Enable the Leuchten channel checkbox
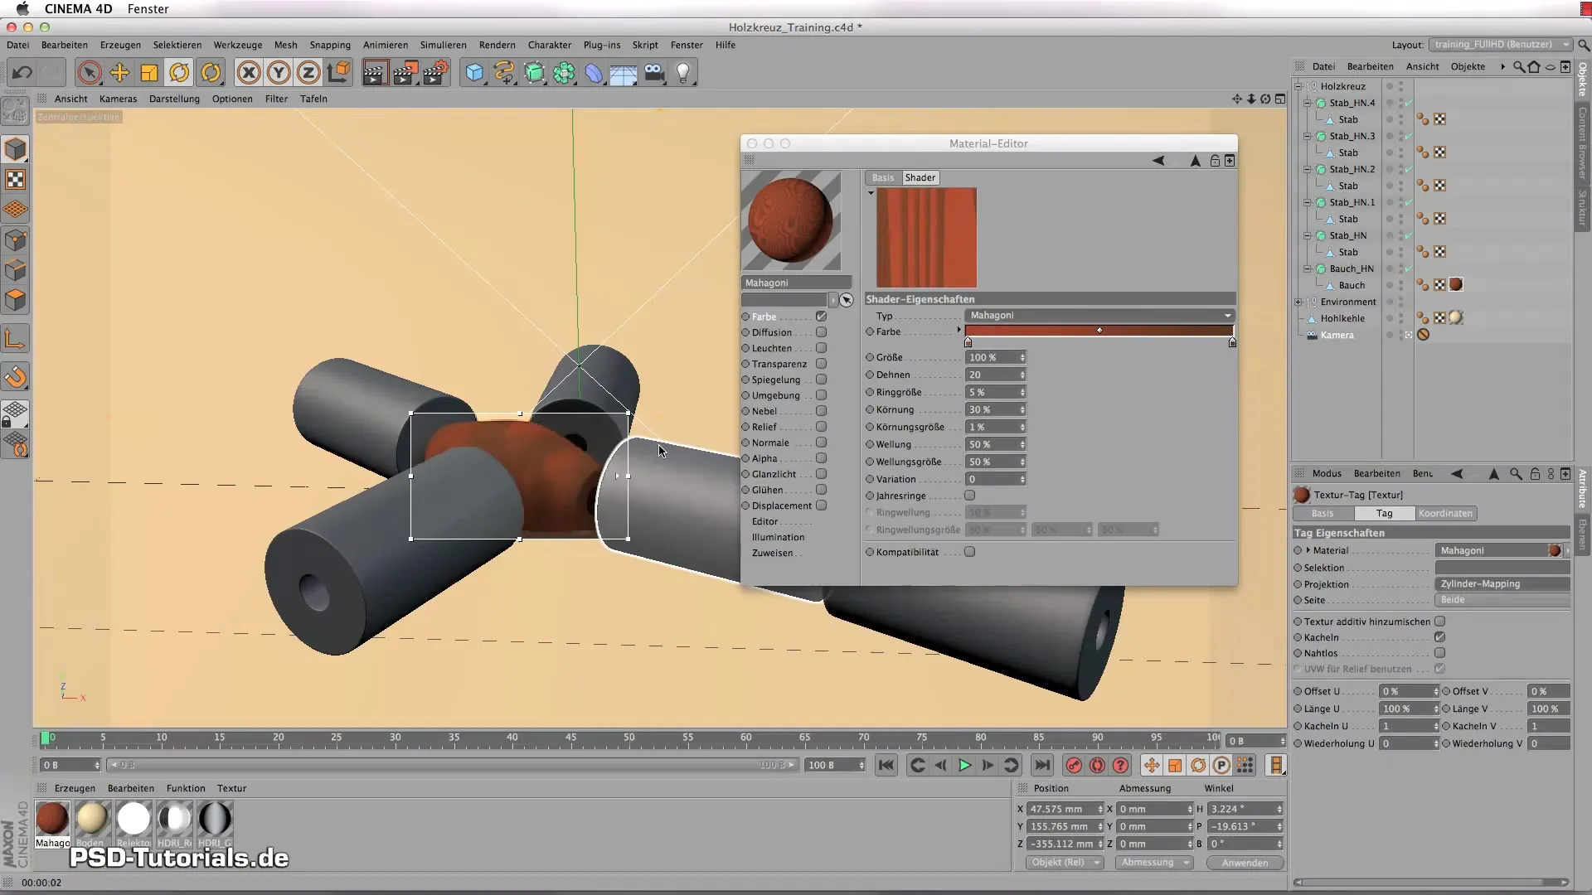1592x895 pixels. (821, 348)
